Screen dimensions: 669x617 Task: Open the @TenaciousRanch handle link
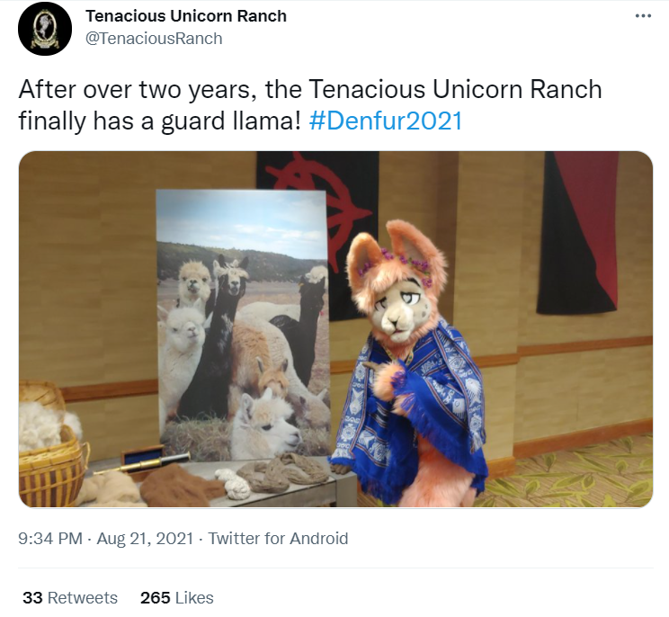(154, 39)
